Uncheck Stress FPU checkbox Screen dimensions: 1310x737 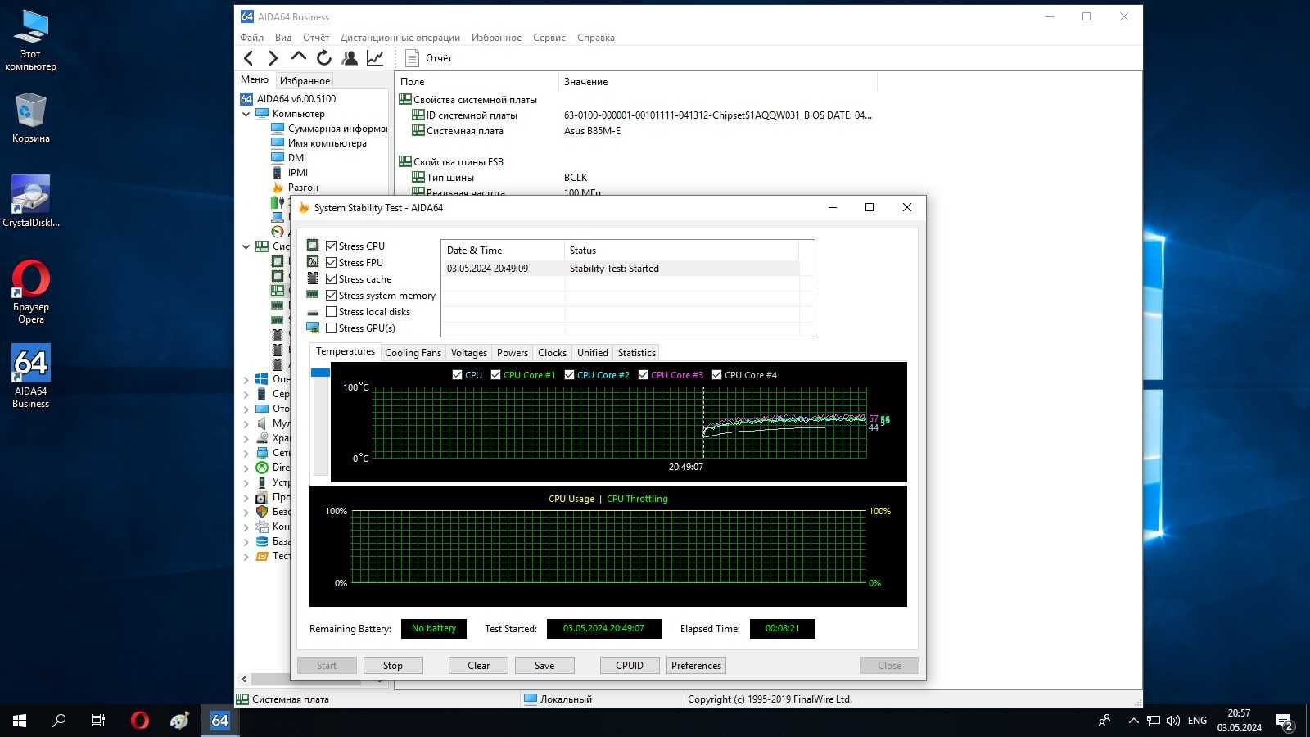pyautogui.click(x=332, y=262)
